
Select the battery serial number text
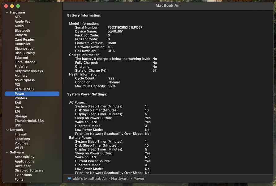click(x=125, y=28)
